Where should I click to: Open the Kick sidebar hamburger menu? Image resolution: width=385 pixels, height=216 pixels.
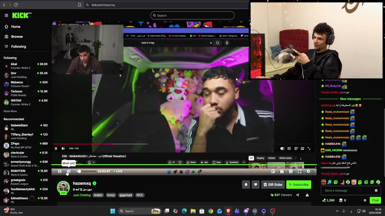tap(6, 15)
